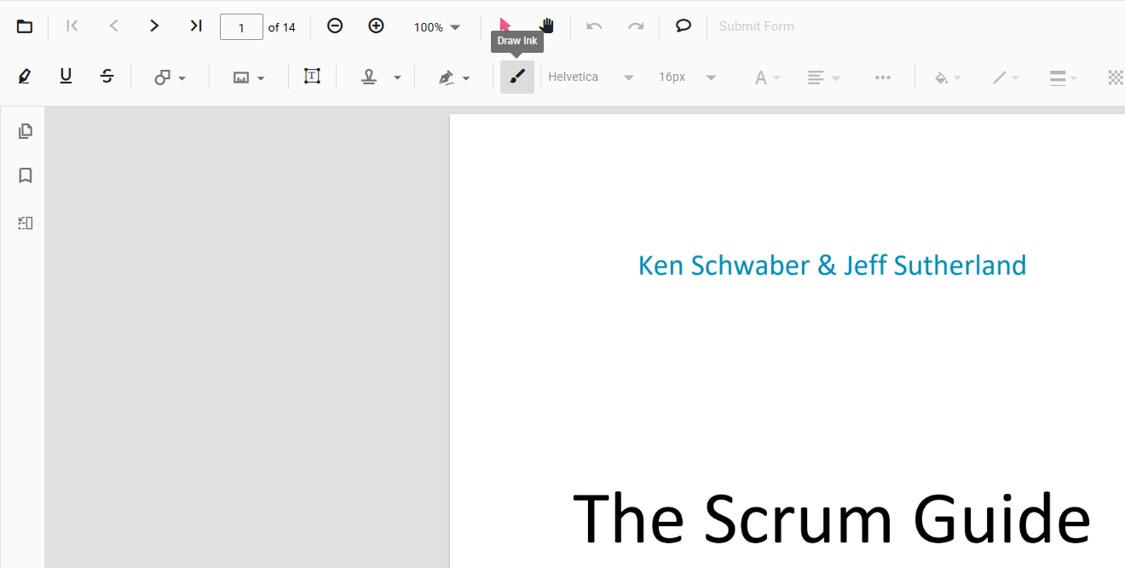1125x568 pixels.
Task: Open the zoom level 100% dropdown
Action: 436,27
